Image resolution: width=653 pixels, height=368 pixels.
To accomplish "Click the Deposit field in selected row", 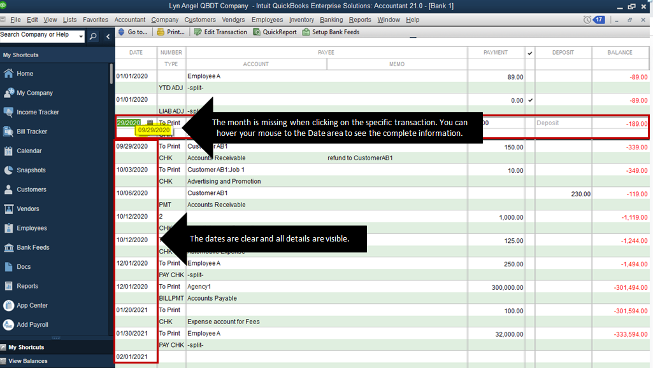I will coord(562,123).
